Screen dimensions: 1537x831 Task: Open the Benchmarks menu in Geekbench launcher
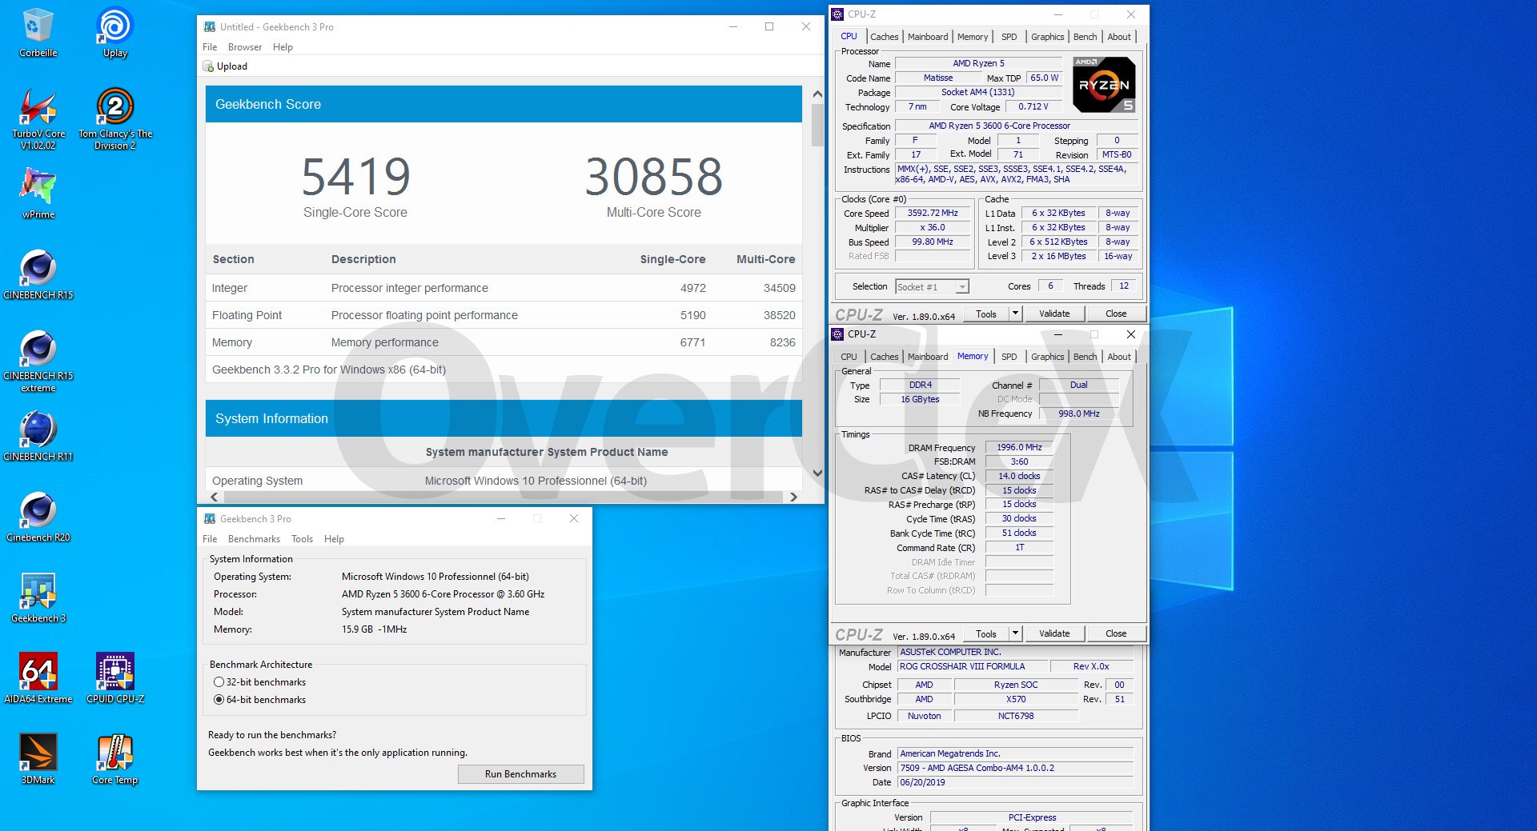[254, 539]
